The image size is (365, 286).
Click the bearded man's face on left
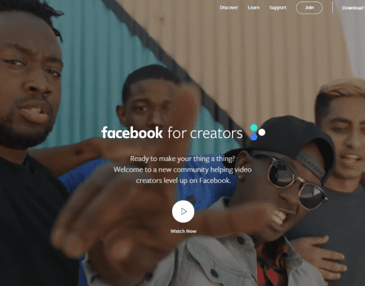click(30, 79)
